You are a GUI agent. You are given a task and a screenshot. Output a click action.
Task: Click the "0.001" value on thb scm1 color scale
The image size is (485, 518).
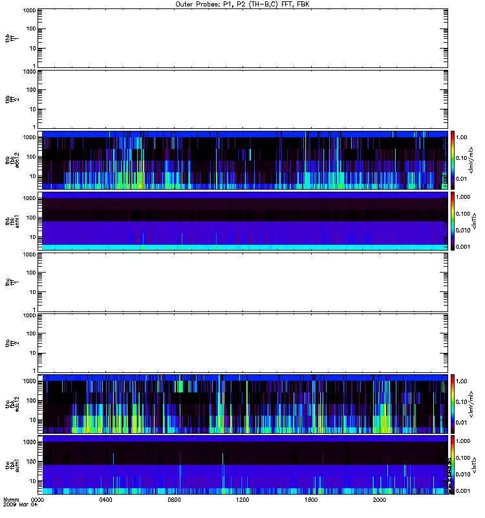pos(463,247)
